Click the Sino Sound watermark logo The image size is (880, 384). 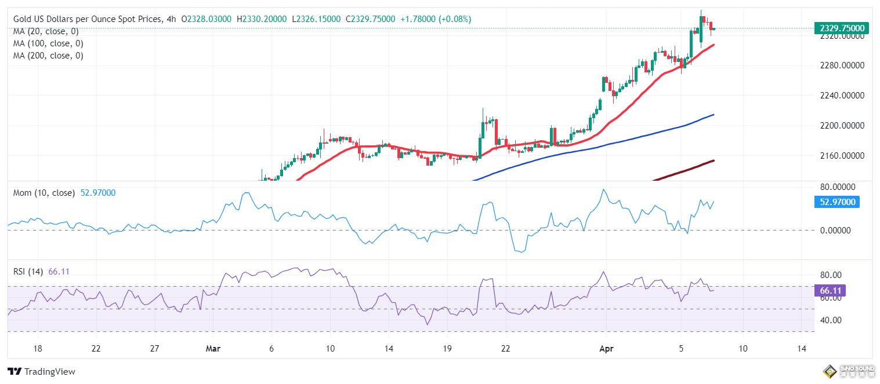point(849,371)
